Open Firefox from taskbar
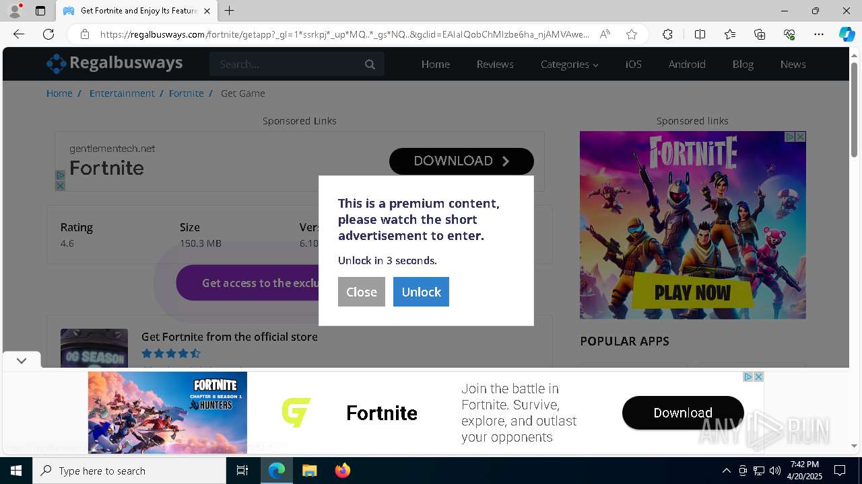 (x=342, y=471)
